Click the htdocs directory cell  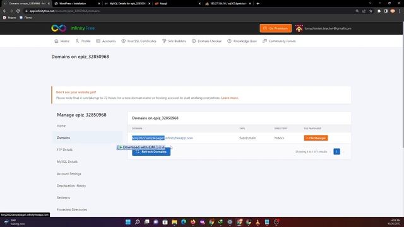(x=279, y=138)
